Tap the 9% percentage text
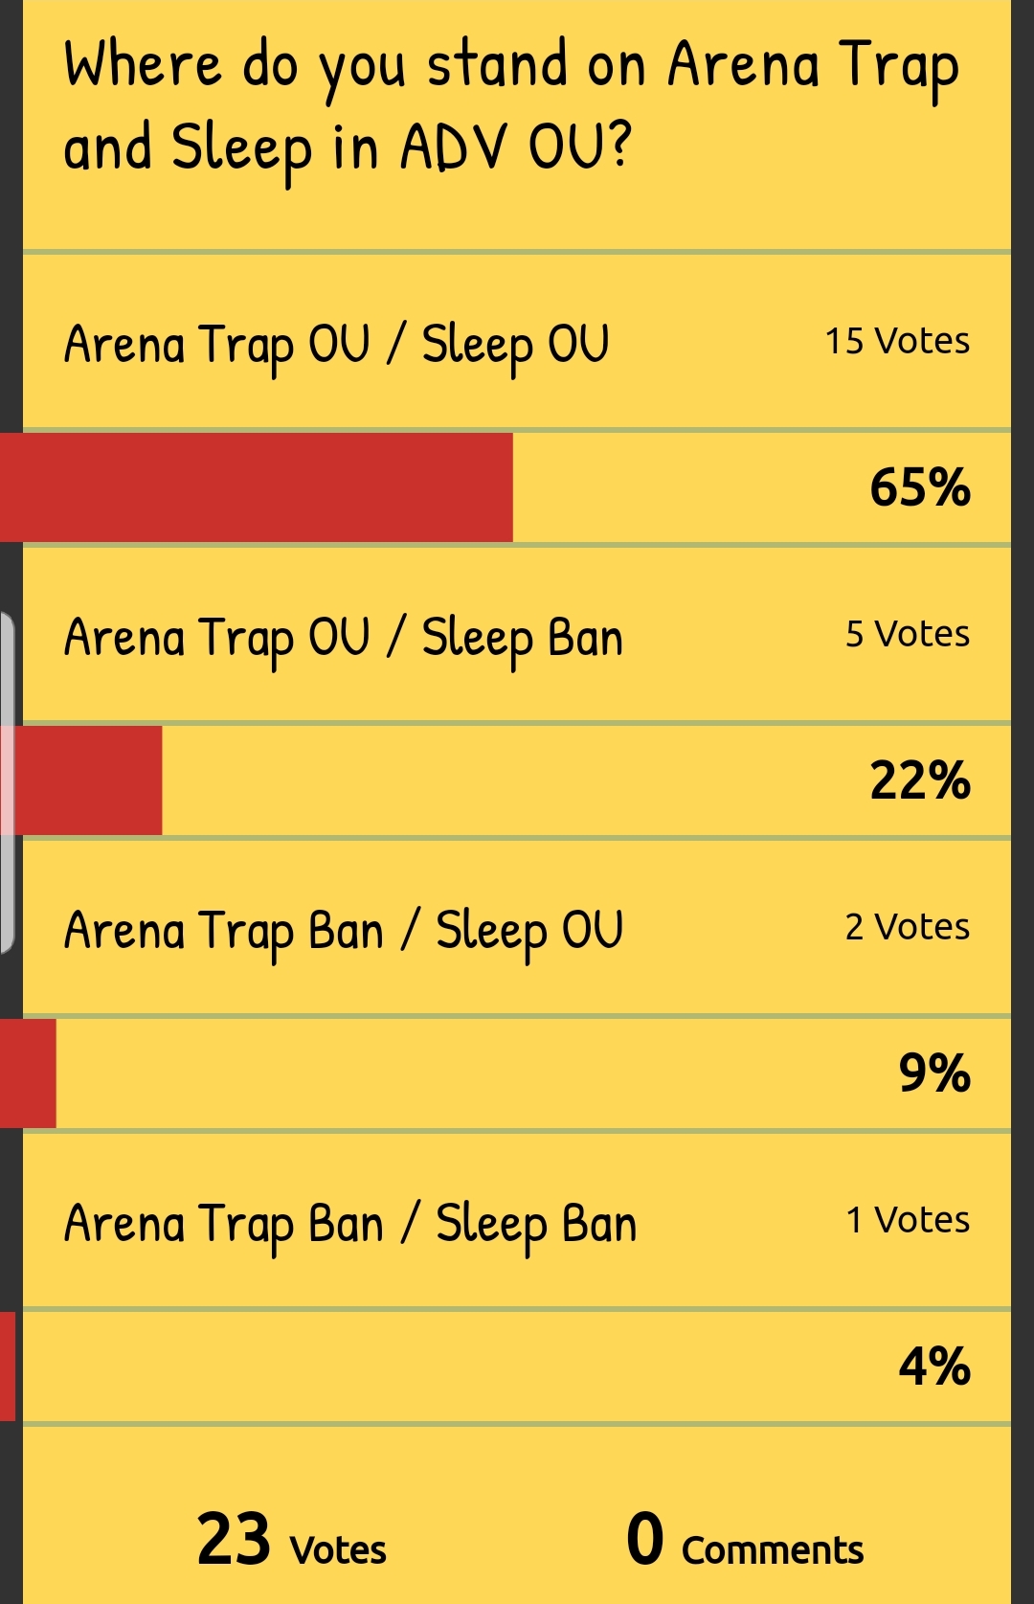1034x1604 pixels. coord(933,1073)
